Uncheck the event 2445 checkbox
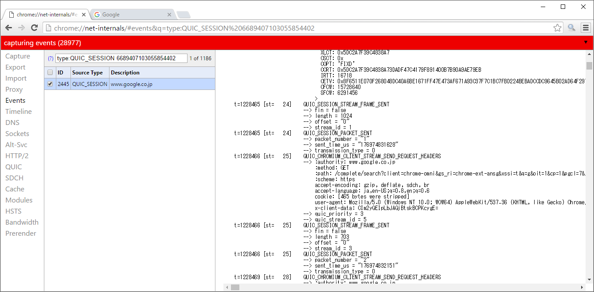The image size is (594, 292). point(50,84)
